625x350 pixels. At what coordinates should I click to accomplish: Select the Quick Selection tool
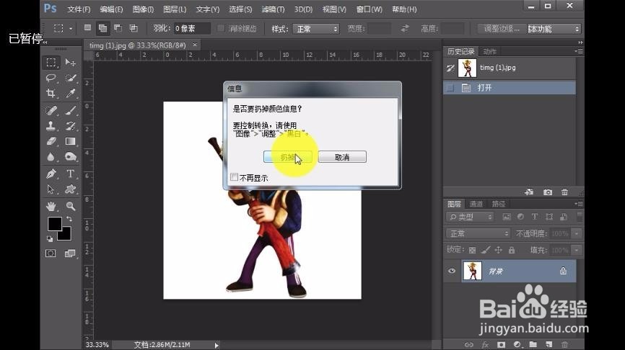pyautogui.click(x=71, y=78)
